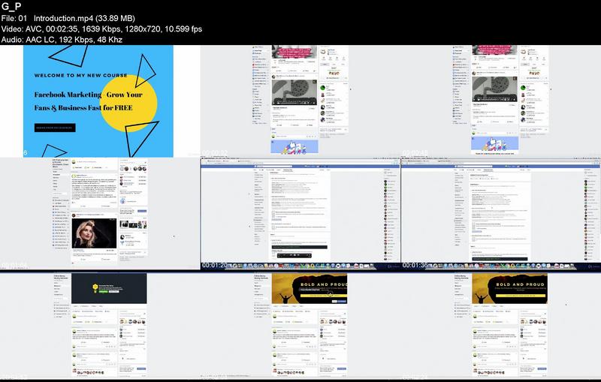
Task: Select the 'File: 01 Introduction.mp4 (33.89 MB)' line
Action: (68, 18)
